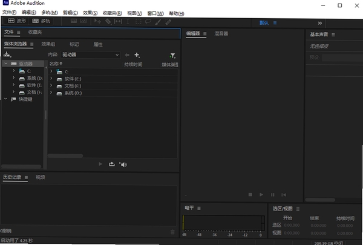Switch to the 属性 tab
Screen dimensions: 363x245
point(98,44)
